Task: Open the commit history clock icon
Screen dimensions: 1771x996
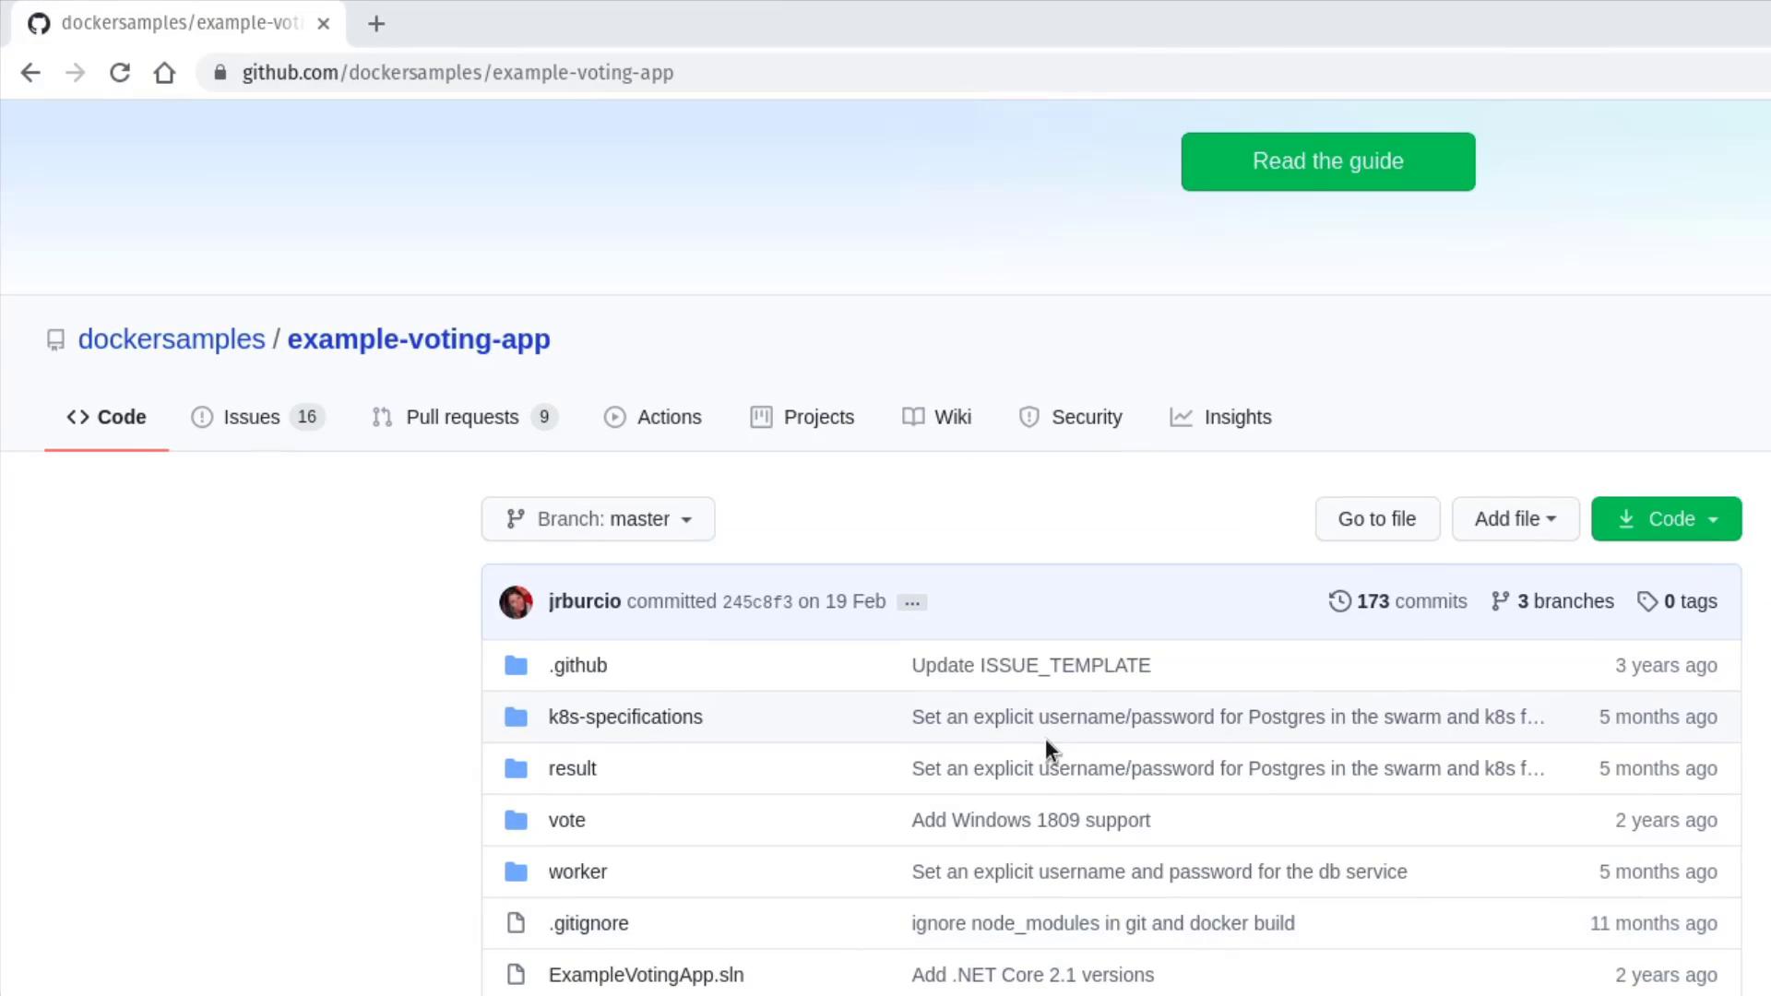Action: click(1339, 601)
